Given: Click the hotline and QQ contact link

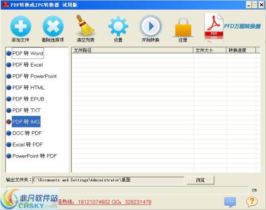Looking at the screenshot, I should (x=105, y=202).
